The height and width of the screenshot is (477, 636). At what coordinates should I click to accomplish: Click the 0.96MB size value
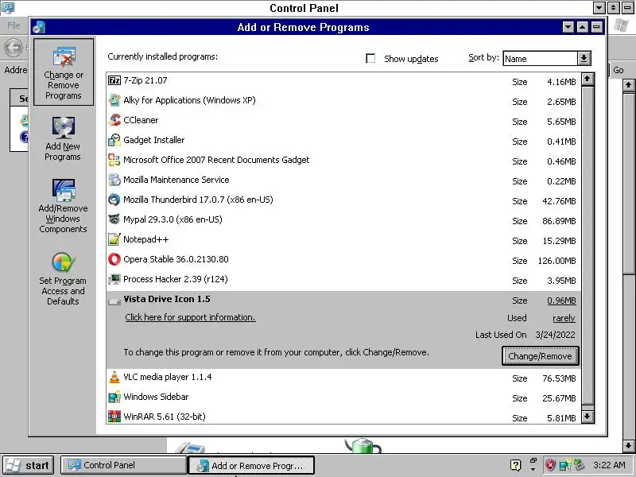pyautogui.click(x=561, y=301)
